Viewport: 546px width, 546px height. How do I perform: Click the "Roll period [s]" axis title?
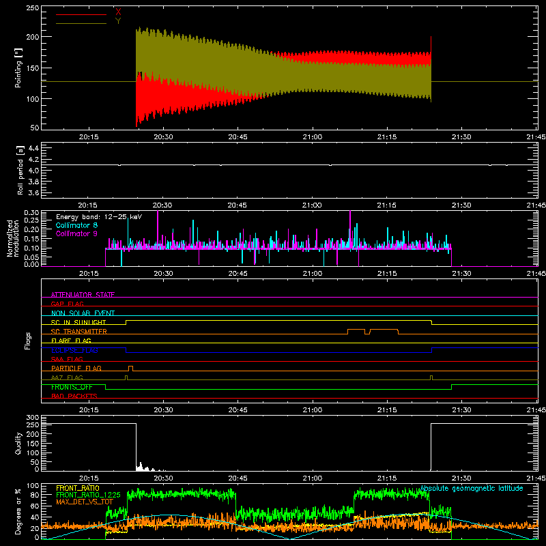point(20,170)
